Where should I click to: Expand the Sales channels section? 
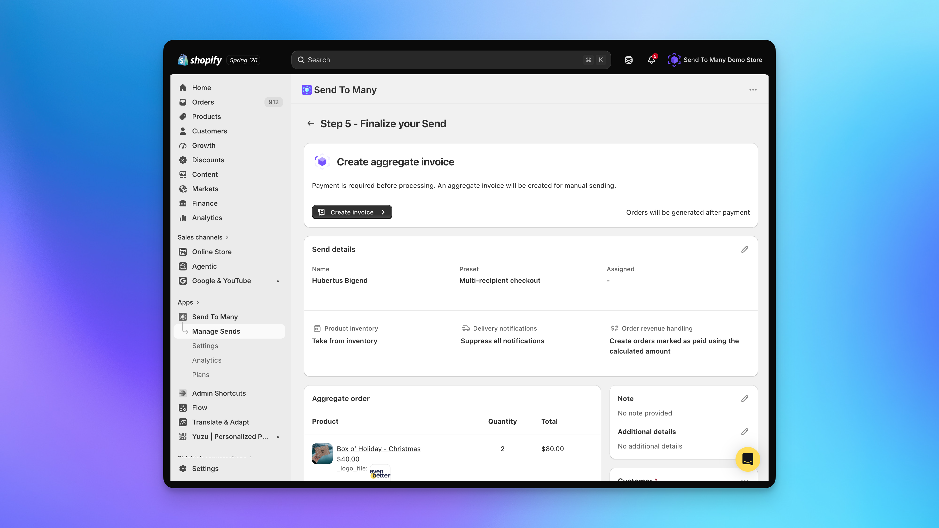[203, 237]
